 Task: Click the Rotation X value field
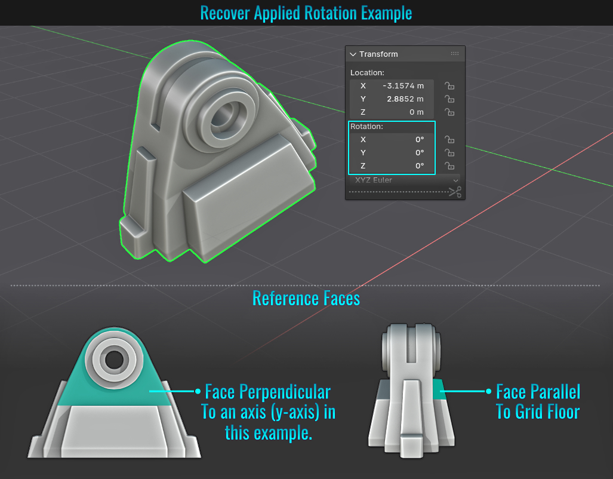392,140
